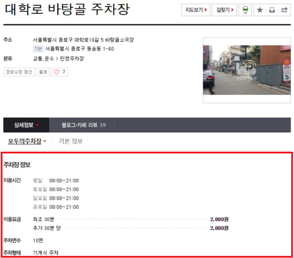
Task: Select the 상세정보 tab
Action: [26, 125]
